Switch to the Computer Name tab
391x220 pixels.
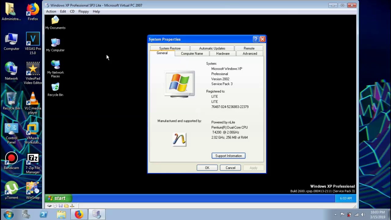coord(192,53)
